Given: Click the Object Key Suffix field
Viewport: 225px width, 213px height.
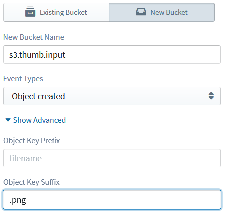Looking at the screenshot, I should click(112, 200).
